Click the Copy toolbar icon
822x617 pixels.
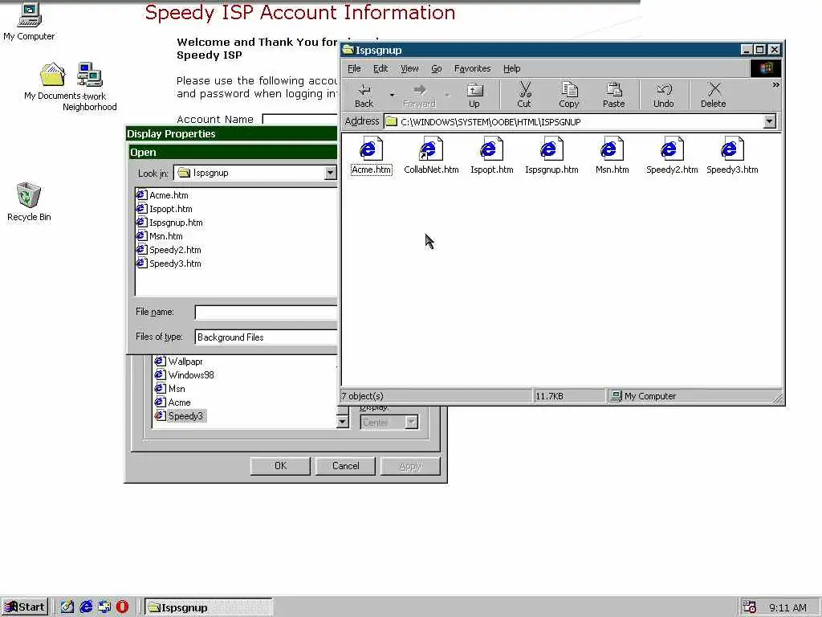(x=569, y=95)
